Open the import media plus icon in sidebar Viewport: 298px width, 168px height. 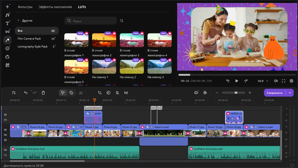tap(7, 7)
